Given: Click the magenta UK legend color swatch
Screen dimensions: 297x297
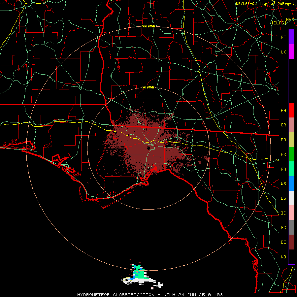Looking at the screenshot, I should click(x=291, y=52).
